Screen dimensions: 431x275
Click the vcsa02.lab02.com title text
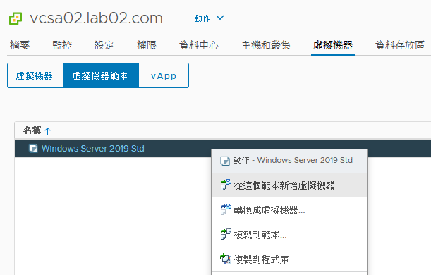[x=97, y=18]
